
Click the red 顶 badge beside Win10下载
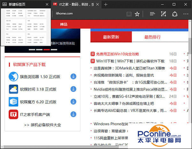(x=92, y=61)
